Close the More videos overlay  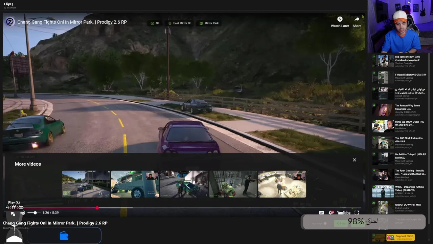click(x=355, y=160)
